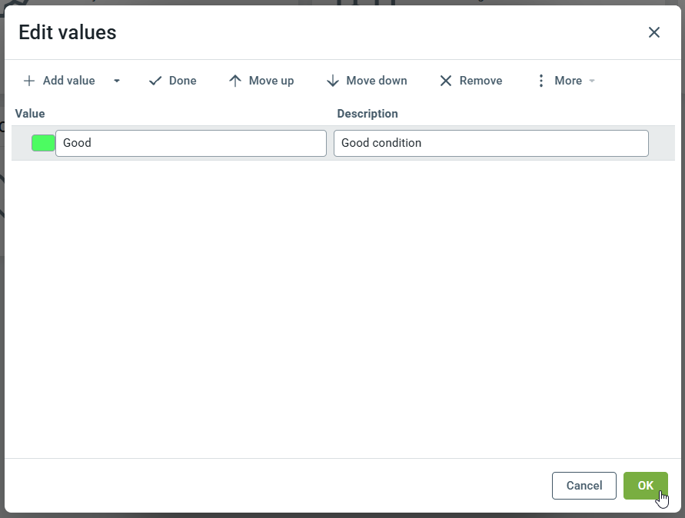
Task: Expand the Add value dropdown arrow
Action: pos(117,81)
